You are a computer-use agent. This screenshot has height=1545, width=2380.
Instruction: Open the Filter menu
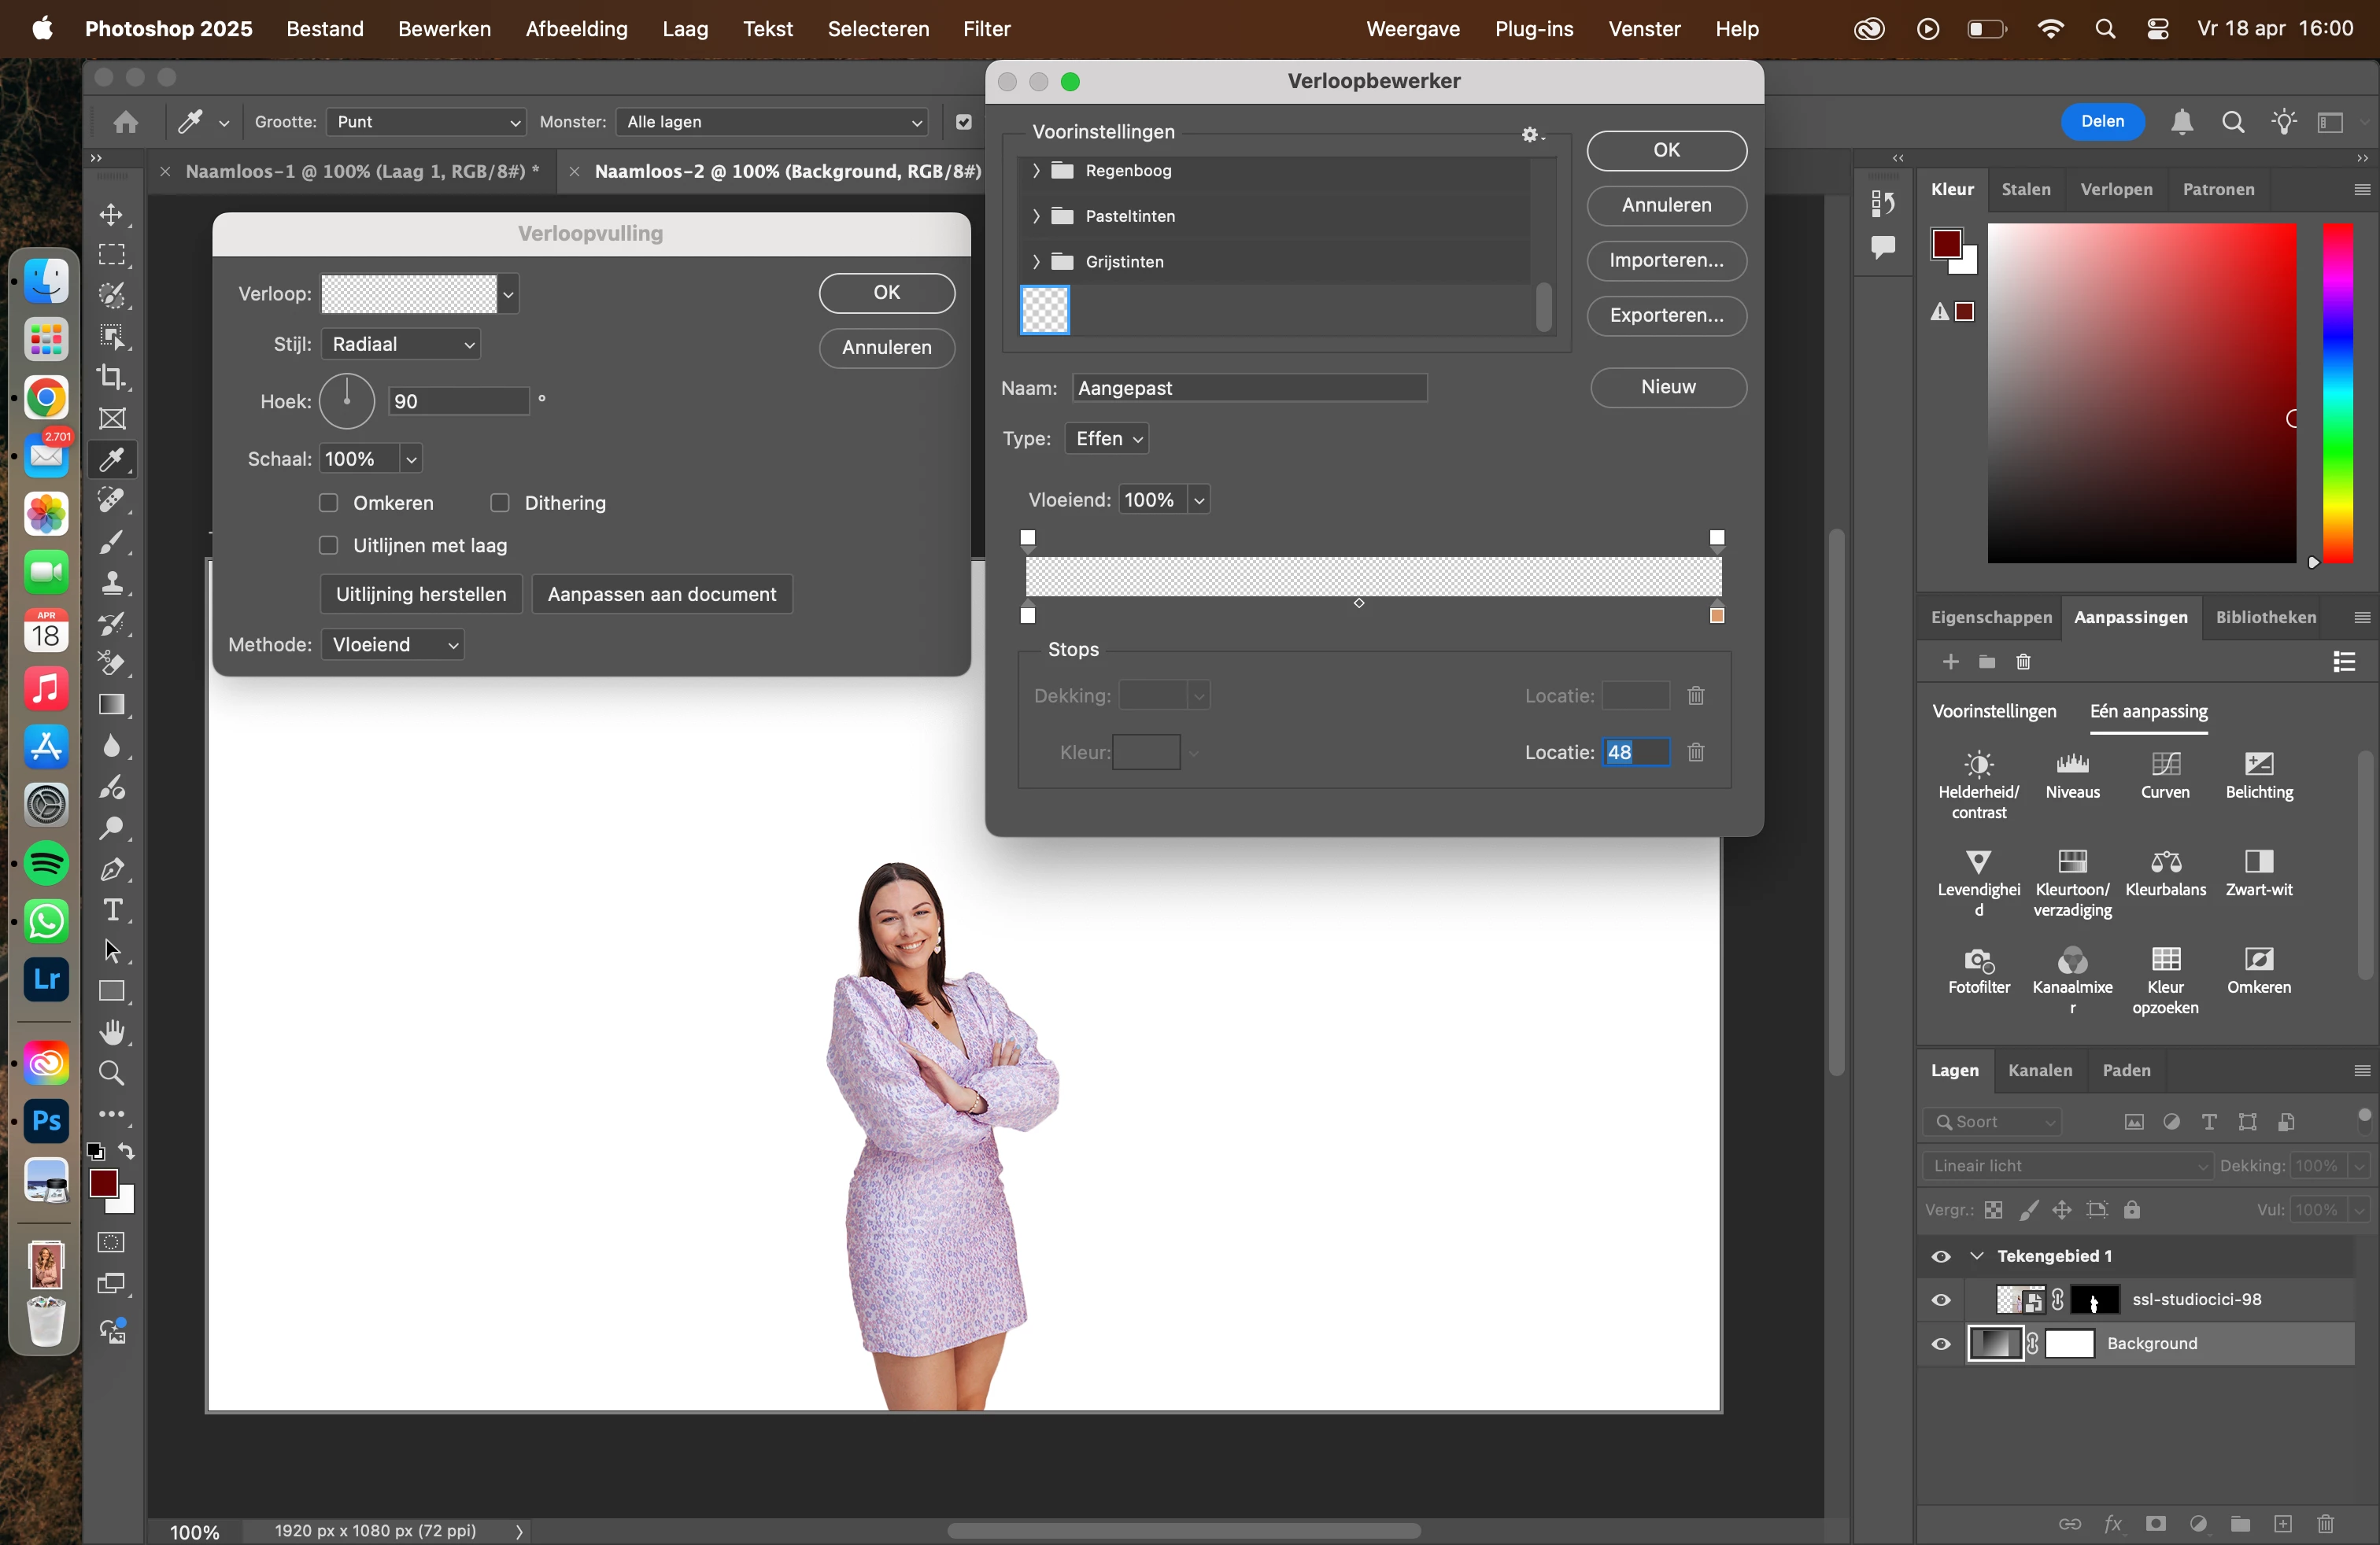coord(986,29)
